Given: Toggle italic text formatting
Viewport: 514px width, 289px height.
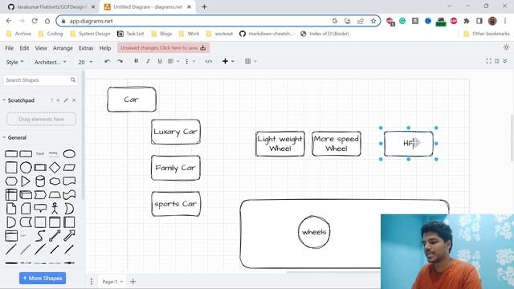Looking at the screenshot, I should click(148, 61).
